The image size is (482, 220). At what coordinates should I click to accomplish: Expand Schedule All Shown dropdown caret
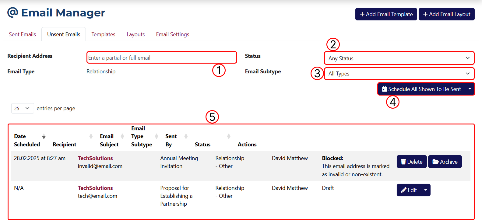[470, 89]
